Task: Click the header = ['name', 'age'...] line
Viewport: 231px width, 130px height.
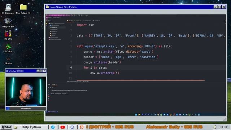Action: [x=121, y=57]
